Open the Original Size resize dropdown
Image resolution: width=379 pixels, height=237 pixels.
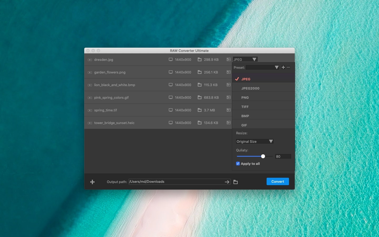(x=255, y=141)
